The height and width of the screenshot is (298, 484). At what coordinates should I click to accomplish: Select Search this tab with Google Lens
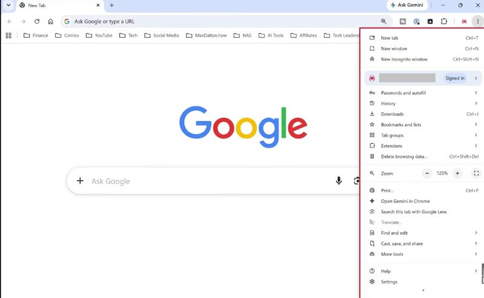pyautogui.click(x=423, y=212)
